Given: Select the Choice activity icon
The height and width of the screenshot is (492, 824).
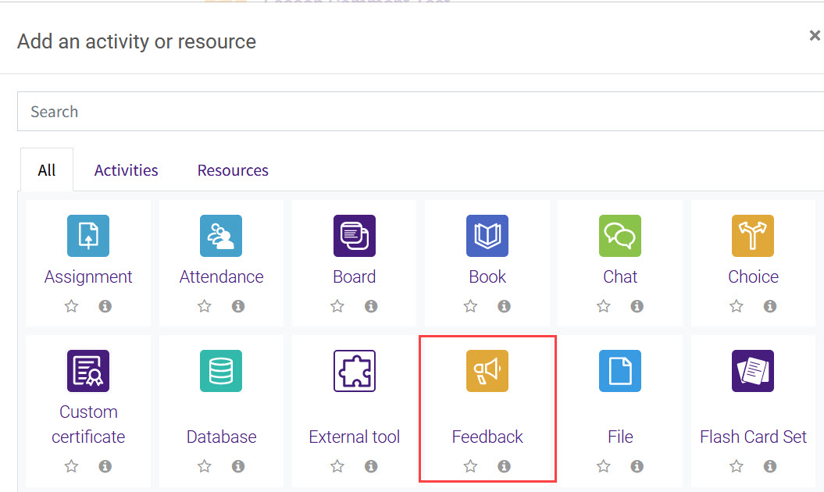Looking at the screenshot, I should pos(752,236).
